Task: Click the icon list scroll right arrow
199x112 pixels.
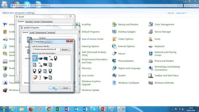Action: 70,82
